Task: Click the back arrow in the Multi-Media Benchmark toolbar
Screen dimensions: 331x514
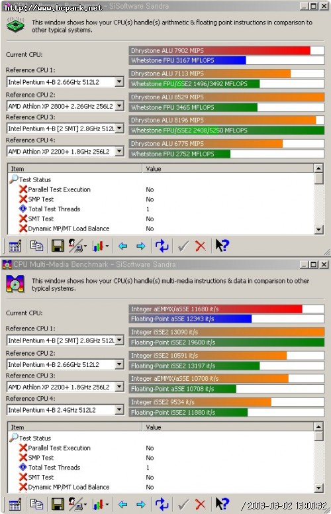Action: 123,504
